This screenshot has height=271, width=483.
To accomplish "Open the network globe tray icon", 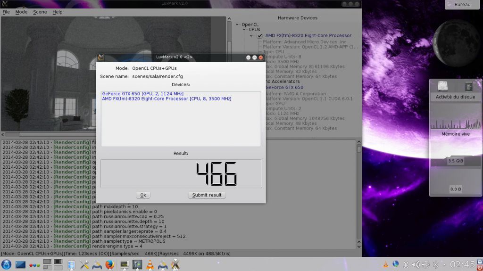I will (396, 264).
